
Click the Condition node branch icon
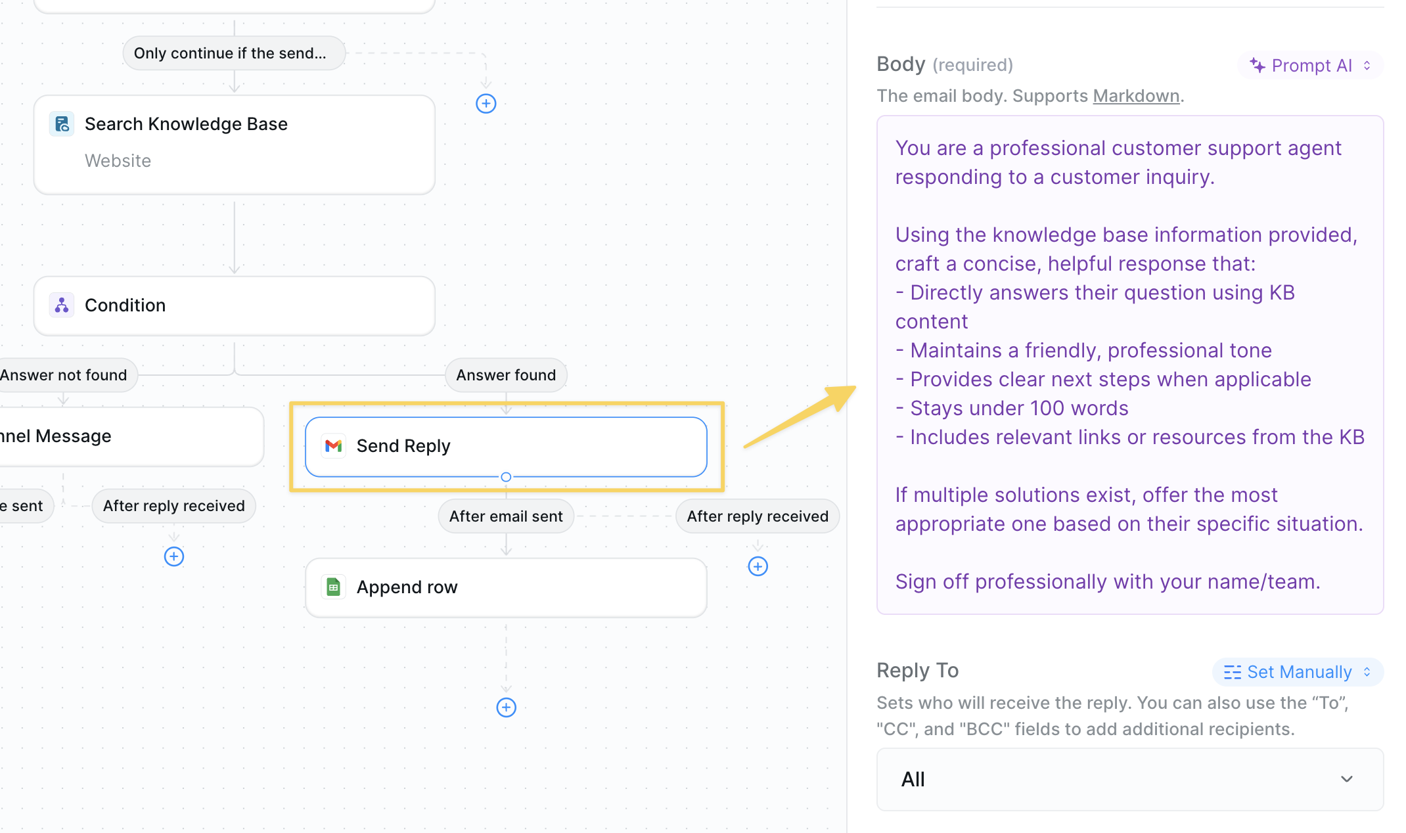click(x=62, y=305)
